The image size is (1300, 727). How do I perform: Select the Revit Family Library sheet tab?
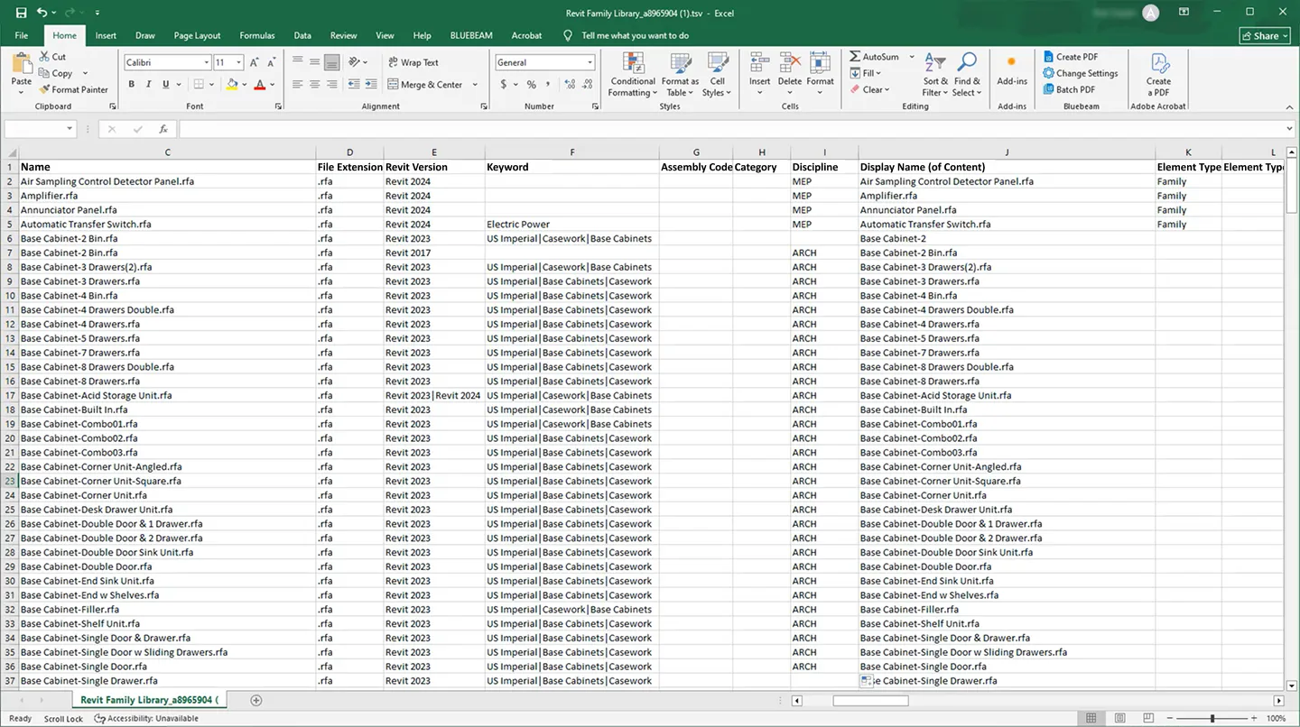149,700
